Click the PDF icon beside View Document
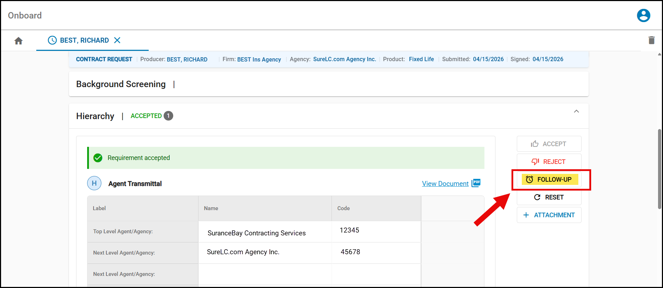The height and width of the screenshot is (288, 663). (476, 183)
